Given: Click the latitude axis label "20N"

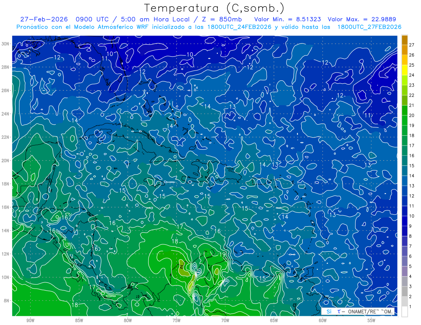Looking at the screenshot, I should [x=5, y=161].
